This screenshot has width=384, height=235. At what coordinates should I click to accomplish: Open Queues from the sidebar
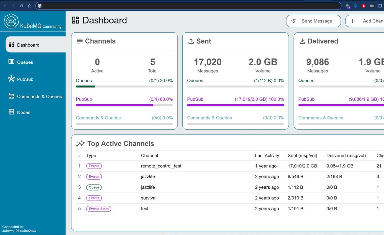click(25, 62)
